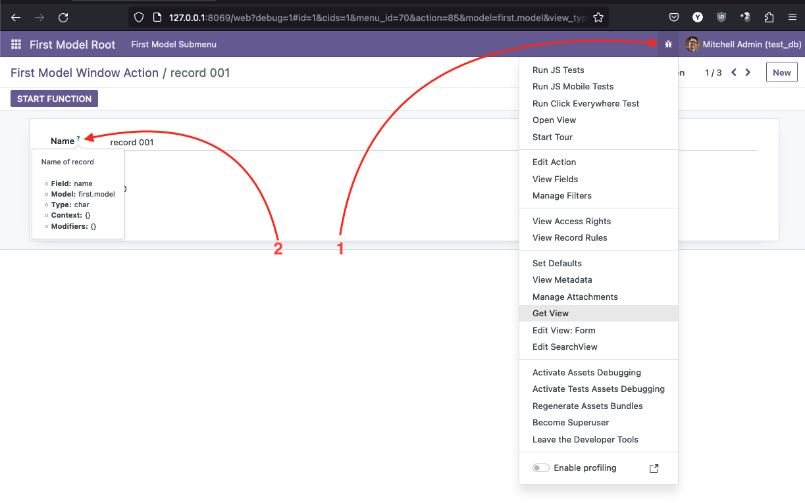The height and width of the screenshot is (503, 805).
Task: Go to previous record with left chevron
Action: point(734,72)
